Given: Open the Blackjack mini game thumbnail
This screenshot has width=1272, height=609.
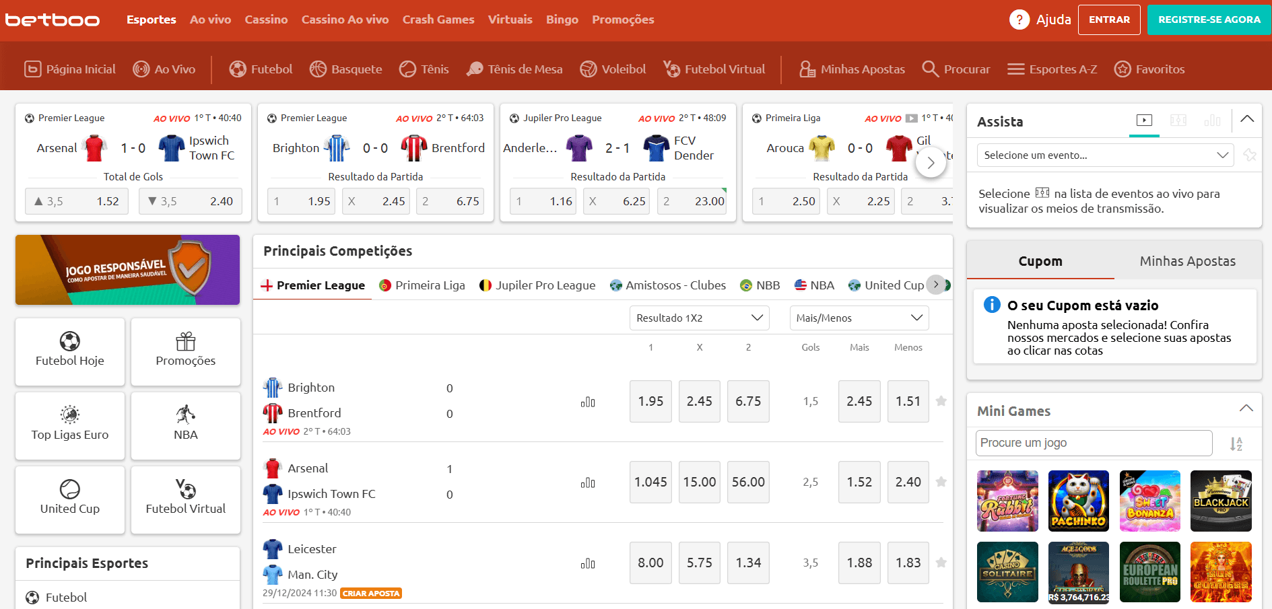Looking at the screenshot, I should coord(1221,501).
